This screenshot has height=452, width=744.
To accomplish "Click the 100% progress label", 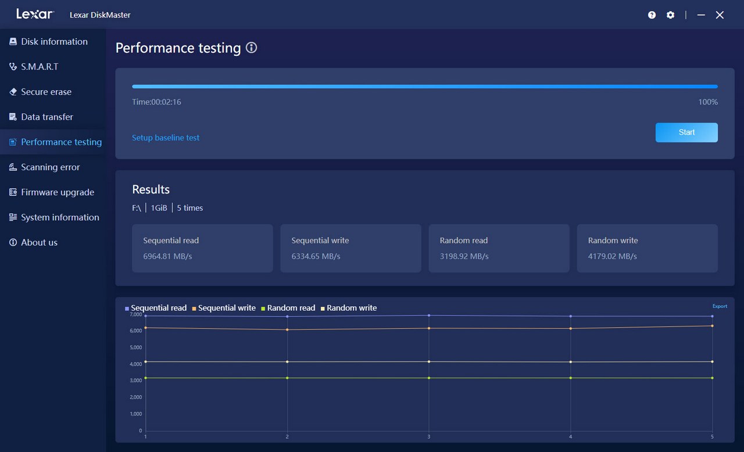I will [708, 102].
